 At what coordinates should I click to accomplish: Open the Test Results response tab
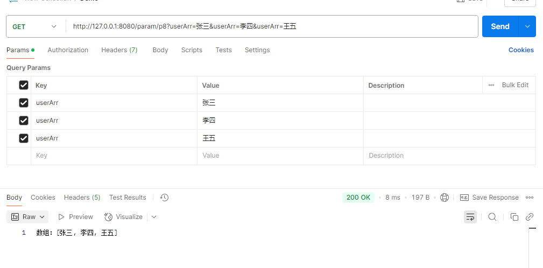click(x=128, y=198)
